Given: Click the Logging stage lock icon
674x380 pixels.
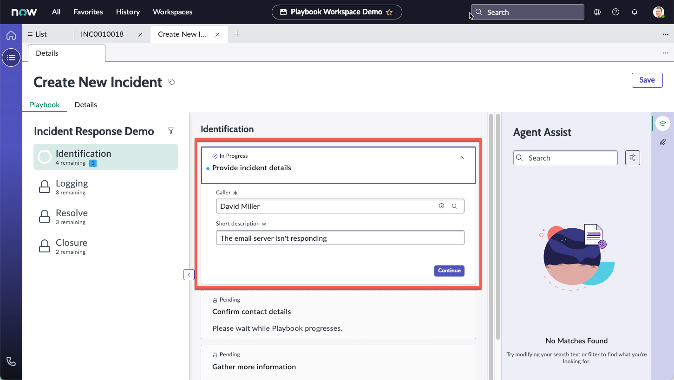Looking at the screenshot, I should [x=45, y=187].
